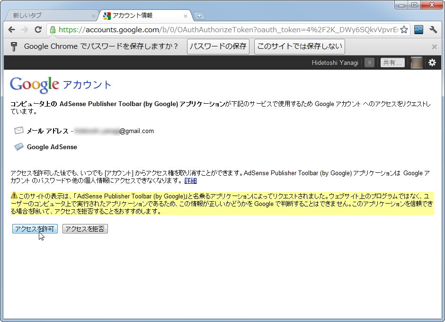Open the notifications counter showing 0
The image size is (445, 322).
coord(369,63)
